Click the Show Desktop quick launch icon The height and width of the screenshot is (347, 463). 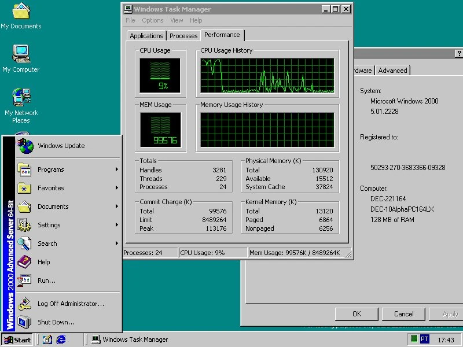pos(47,339)
